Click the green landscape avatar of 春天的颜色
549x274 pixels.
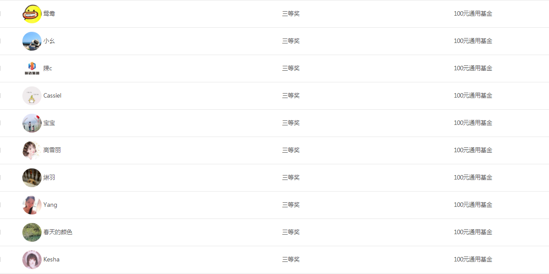(x=32, y=232)
